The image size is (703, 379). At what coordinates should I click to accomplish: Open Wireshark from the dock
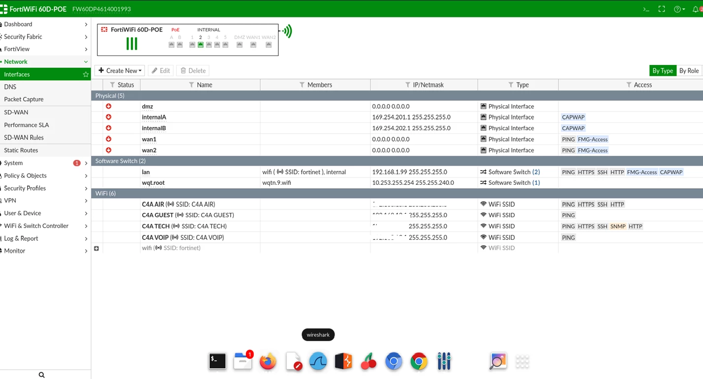[318, 361]
